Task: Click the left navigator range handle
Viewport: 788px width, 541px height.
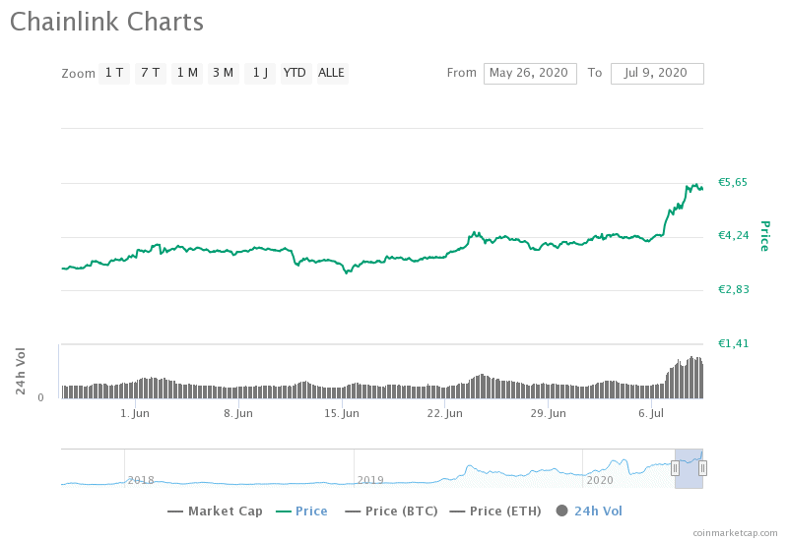Action: coord(675,468)
